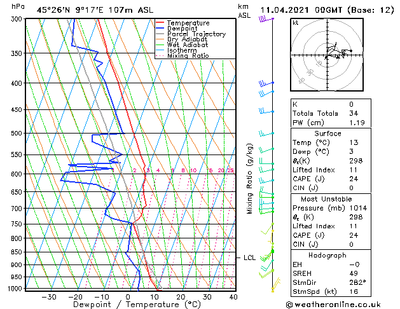Image resolution: width=400 pixels, height=309 pixels.
Task: Click the K index row
Action: coord(331,104)
